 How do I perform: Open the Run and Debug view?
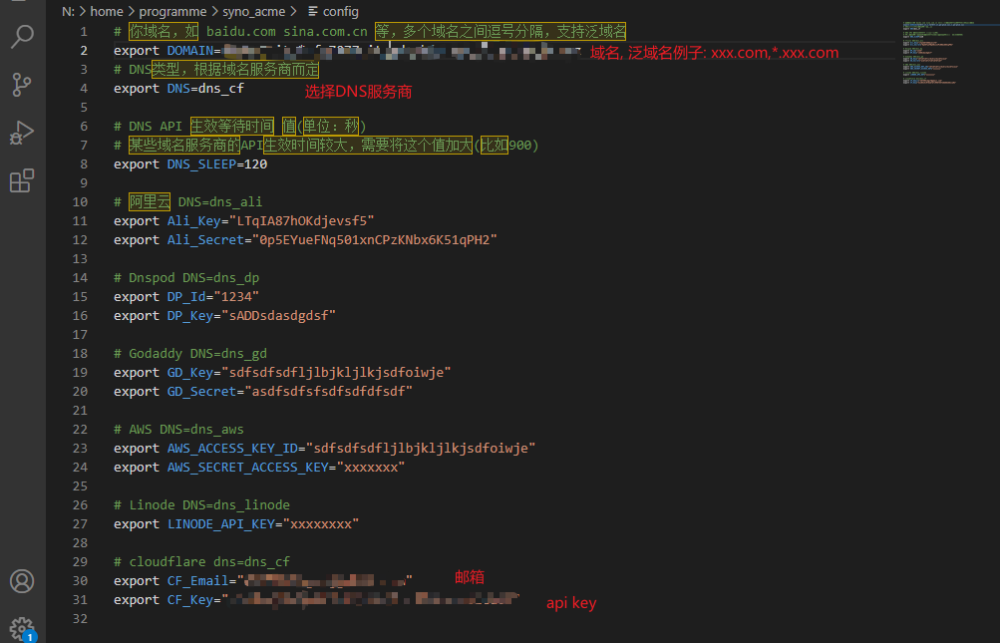click(x=22, y=134)
